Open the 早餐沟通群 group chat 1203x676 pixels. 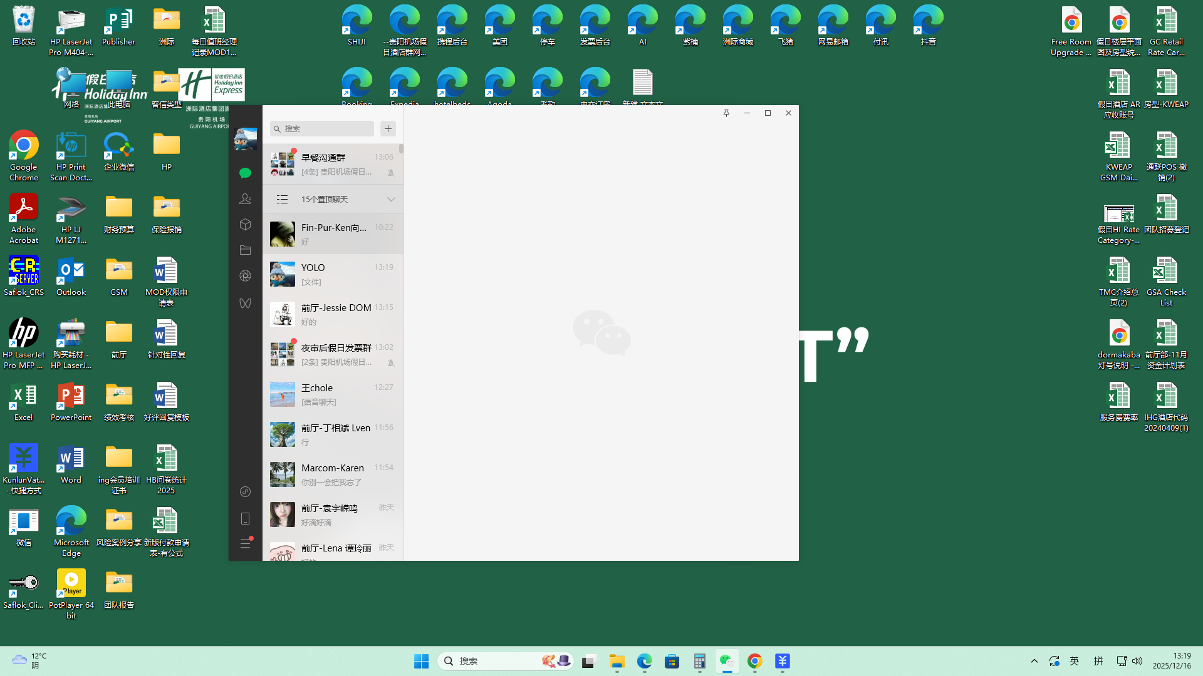[333, 164]
